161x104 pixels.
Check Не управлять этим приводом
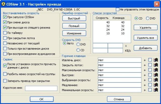[x=117, y=9]
